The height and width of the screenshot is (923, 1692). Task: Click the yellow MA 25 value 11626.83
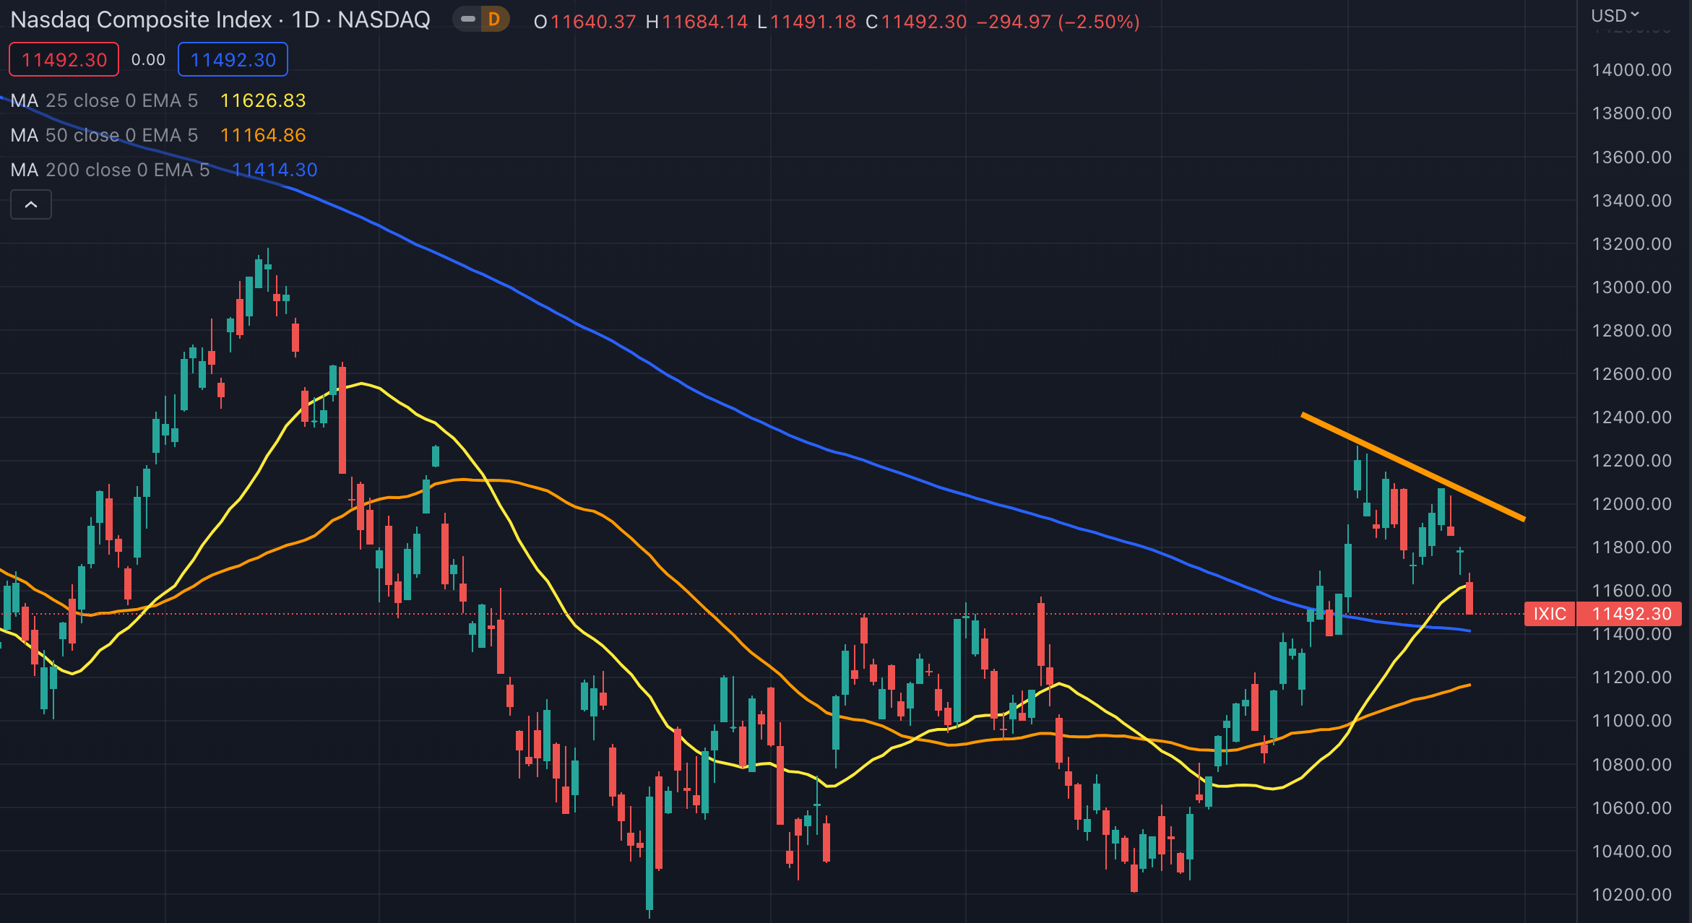pos(263,100)
